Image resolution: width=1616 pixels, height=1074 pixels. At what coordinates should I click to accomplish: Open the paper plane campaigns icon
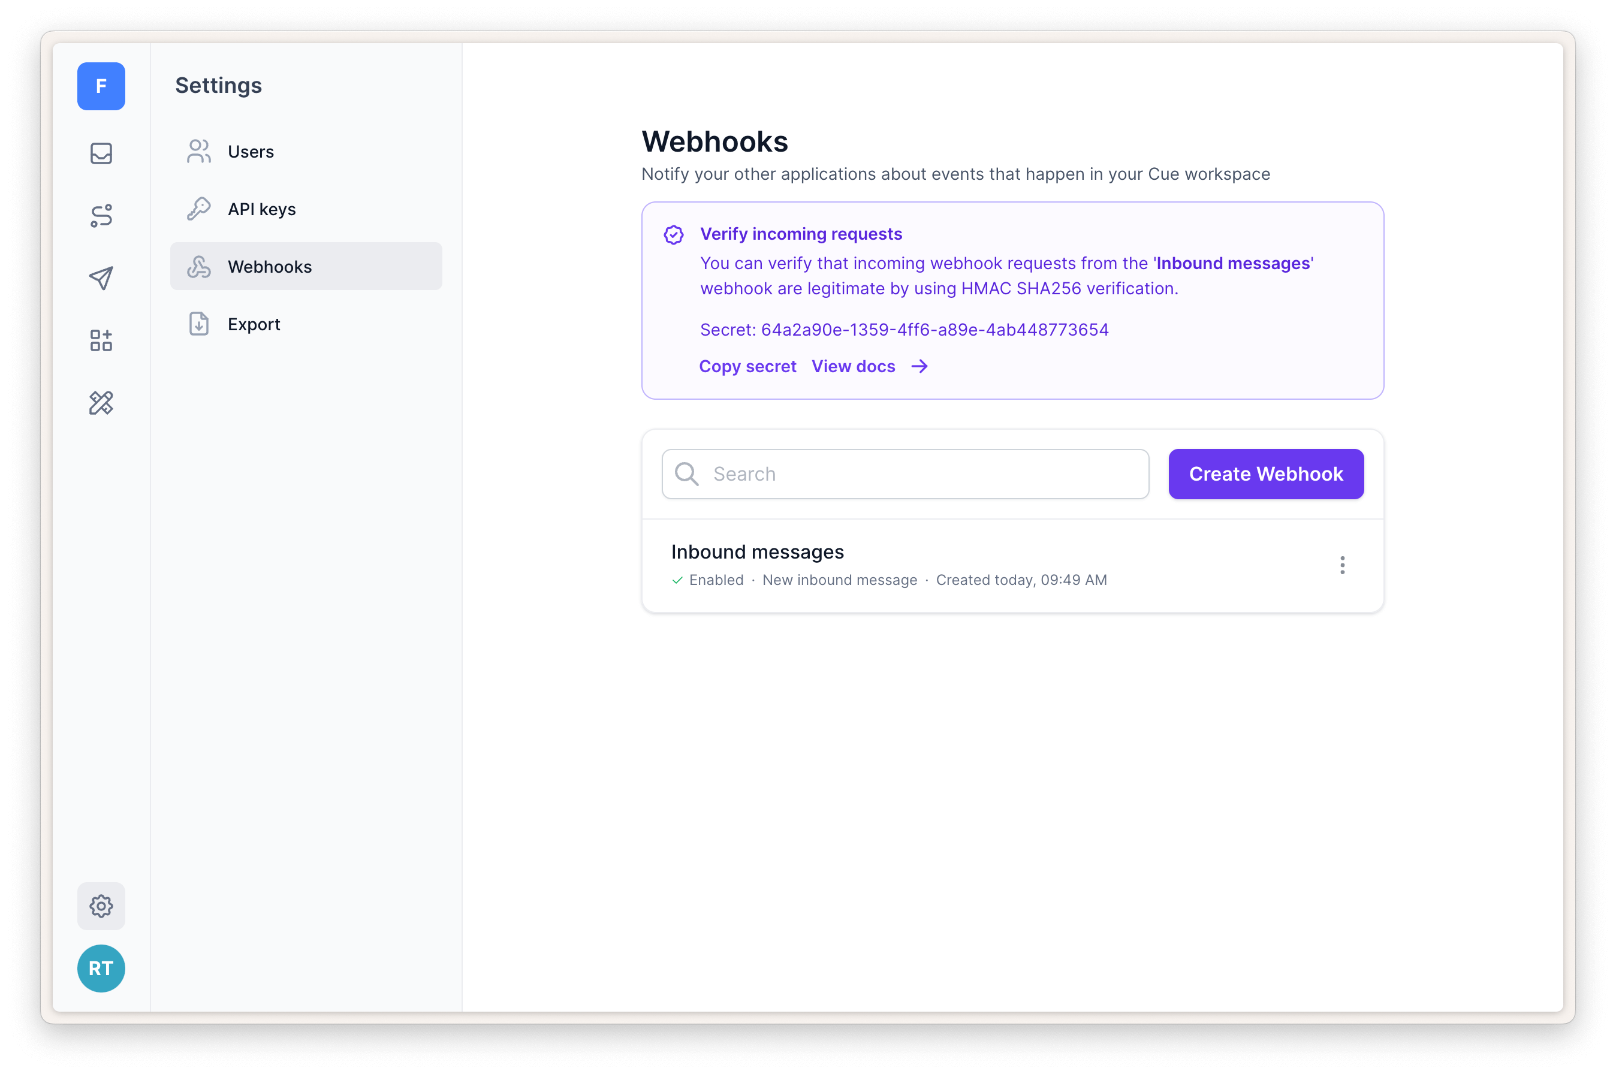pos(101,278)
